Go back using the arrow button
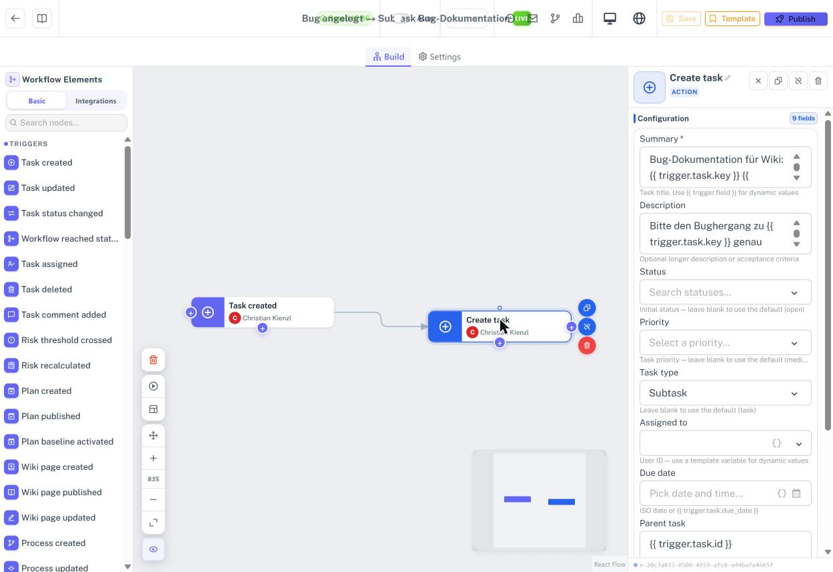The width and height of the screenshot is (833, 572). 15,19
